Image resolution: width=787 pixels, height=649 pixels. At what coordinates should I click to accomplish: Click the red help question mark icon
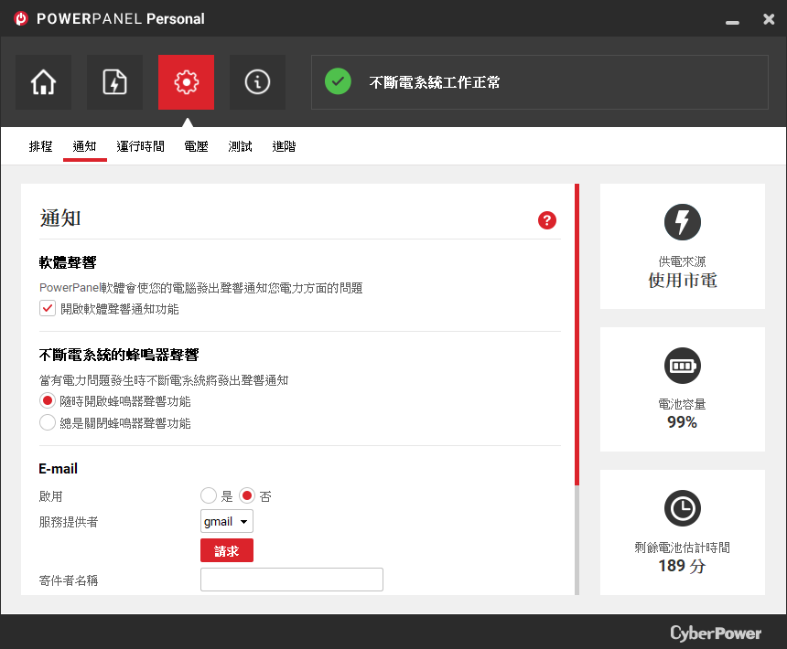coord(547,220)
